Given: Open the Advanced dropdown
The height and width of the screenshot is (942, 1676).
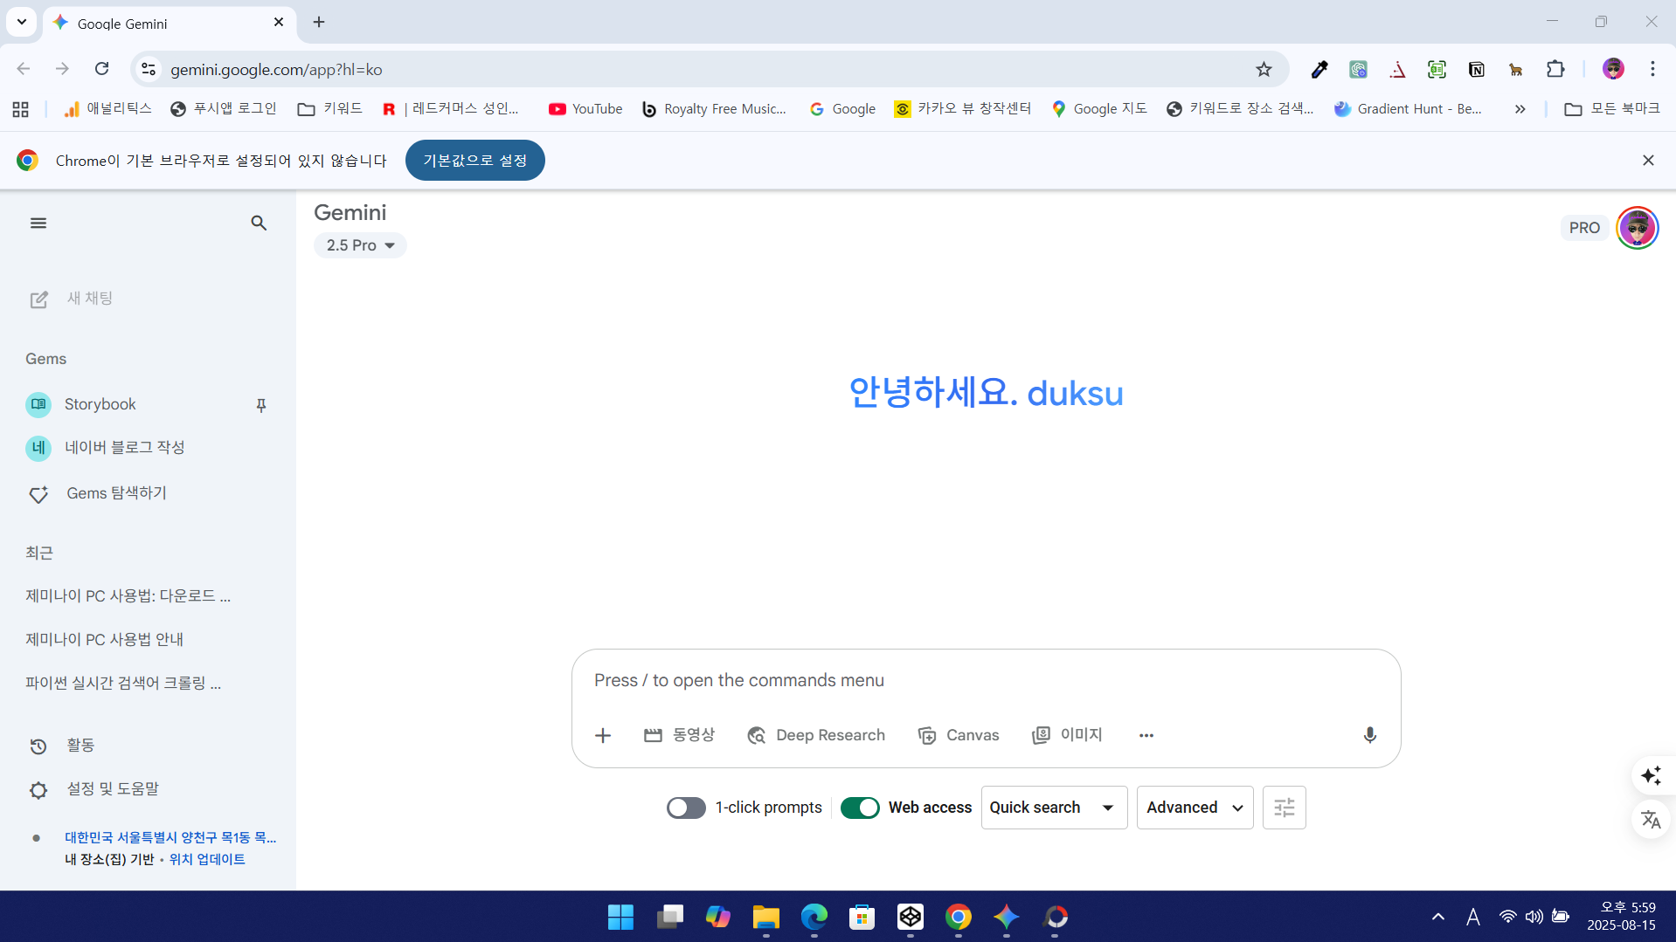Looking at the screenshot, I should coord(1195,808).
